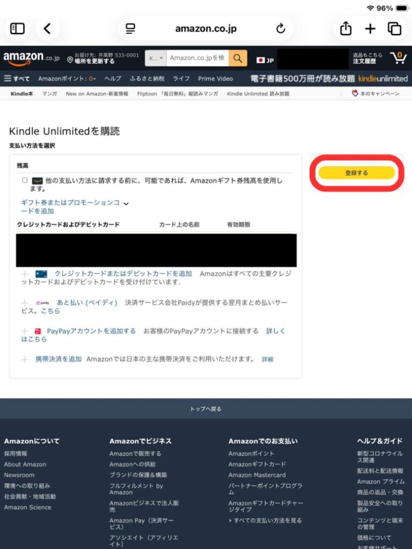
Task: Show all open tabs overview icon
Action: coord(394,28)
